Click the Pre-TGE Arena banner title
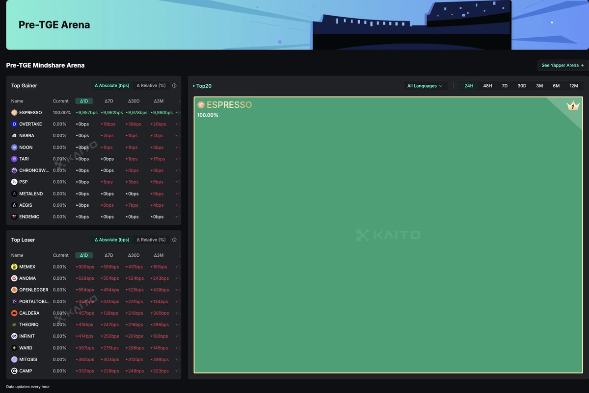The width and height of the screenshot is (589, 393). coord(54,25)
